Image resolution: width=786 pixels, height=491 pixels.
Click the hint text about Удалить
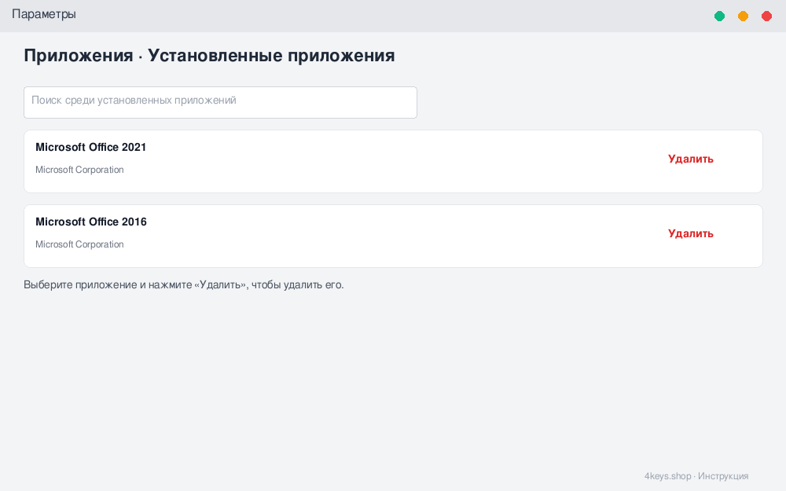pos(183,284)
